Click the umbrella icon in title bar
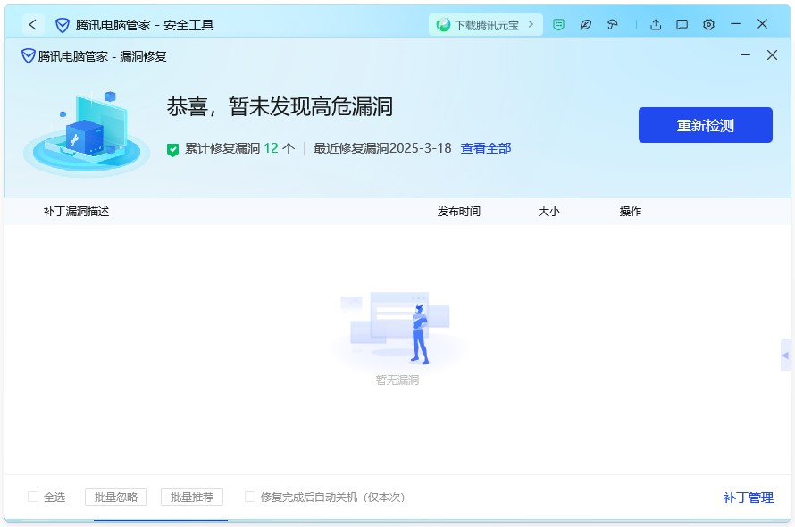 click(x=613, y=24)
